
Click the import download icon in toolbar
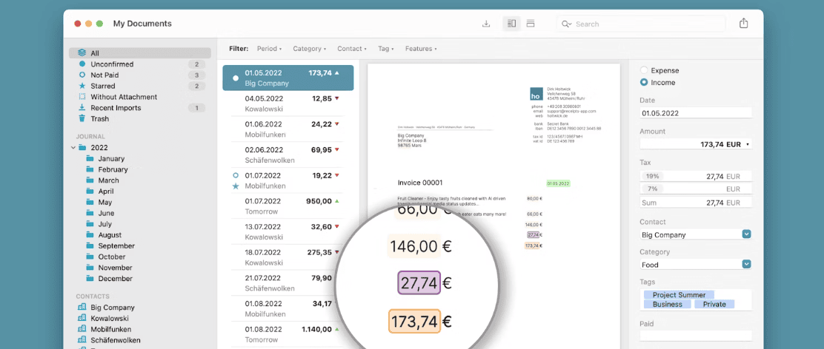point(486,24)
